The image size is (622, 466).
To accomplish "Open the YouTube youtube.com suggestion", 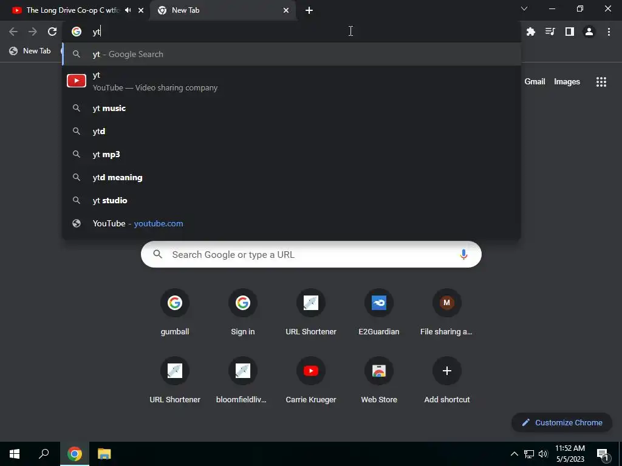I will coord(292,223).
